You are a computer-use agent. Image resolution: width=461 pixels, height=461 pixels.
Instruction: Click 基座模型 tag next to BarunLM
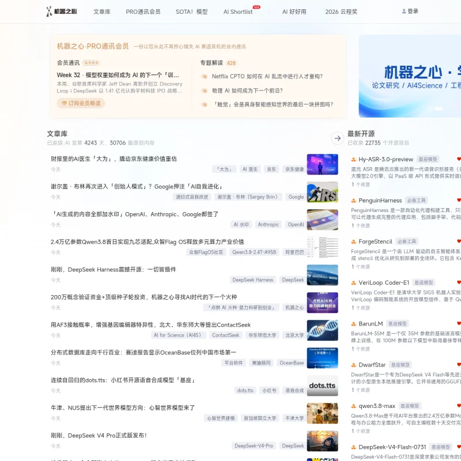point(397,324)
